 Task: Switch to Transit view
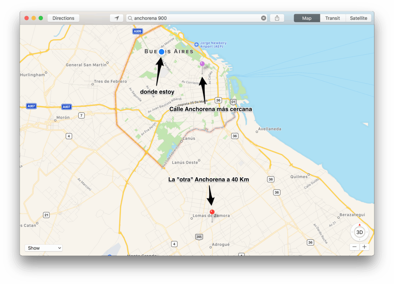[332, 18]
